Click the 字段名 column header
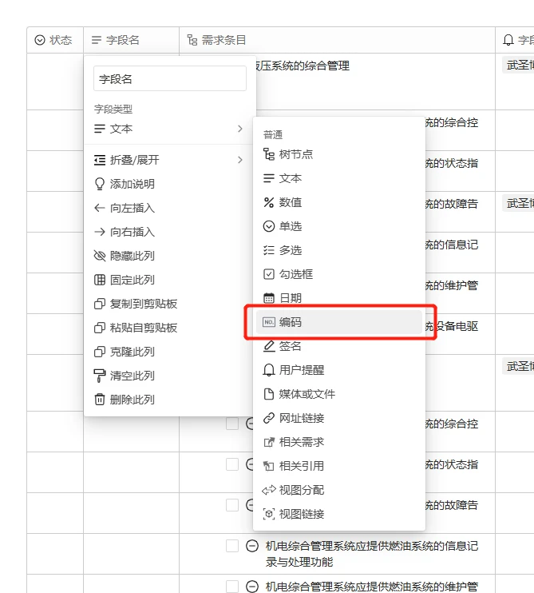Viewport: 534px width, 593px height. (131, 40)
